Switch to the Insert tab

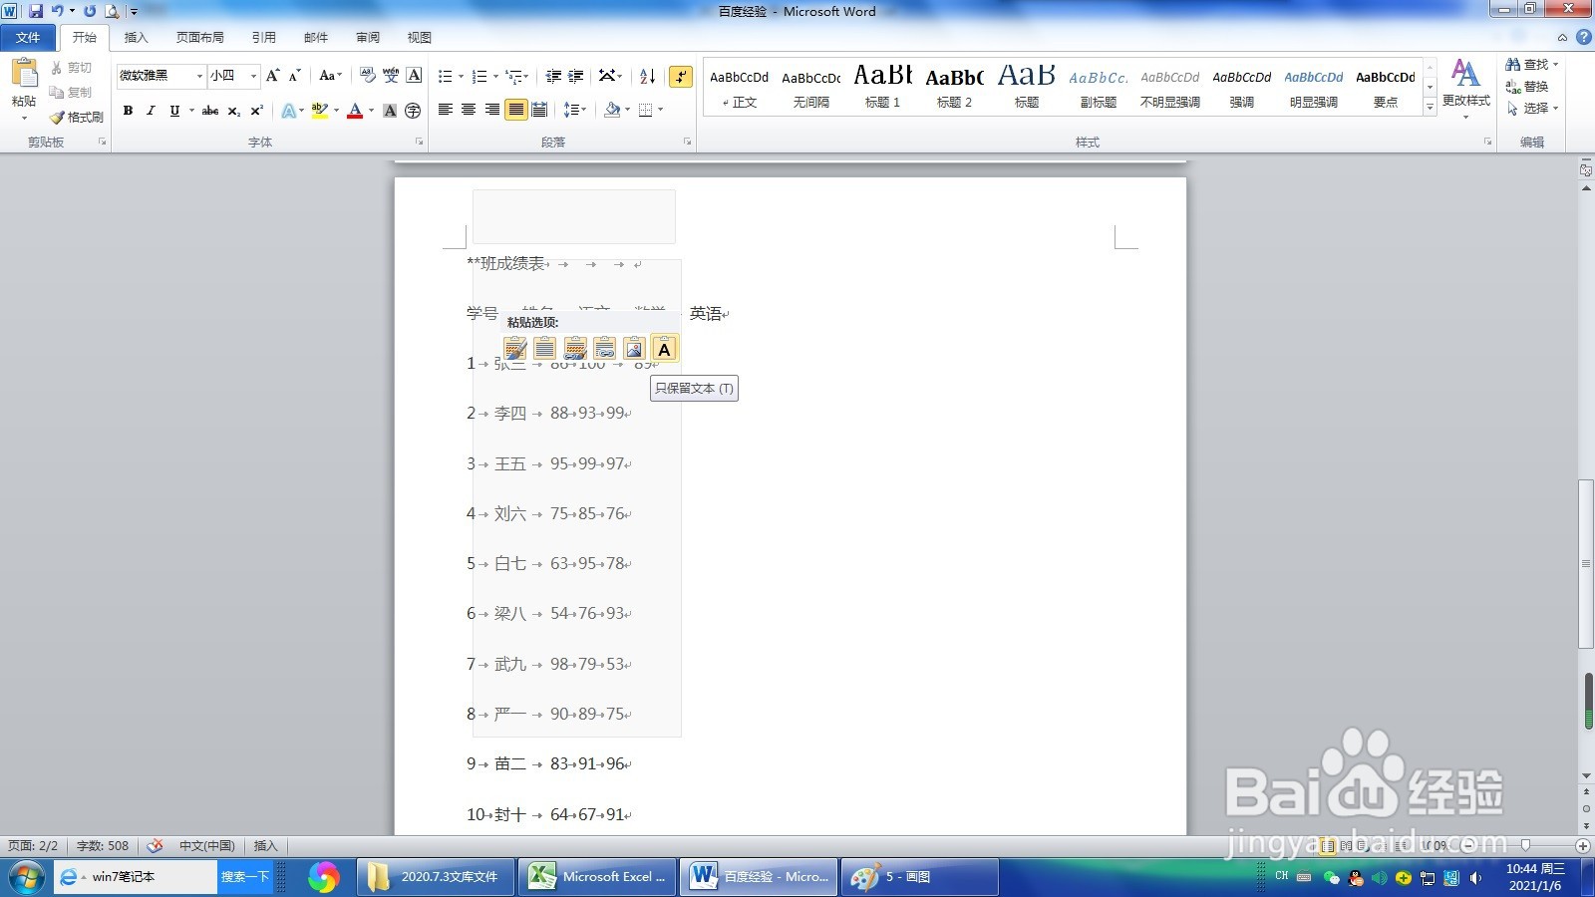click(x=136, y=37)
